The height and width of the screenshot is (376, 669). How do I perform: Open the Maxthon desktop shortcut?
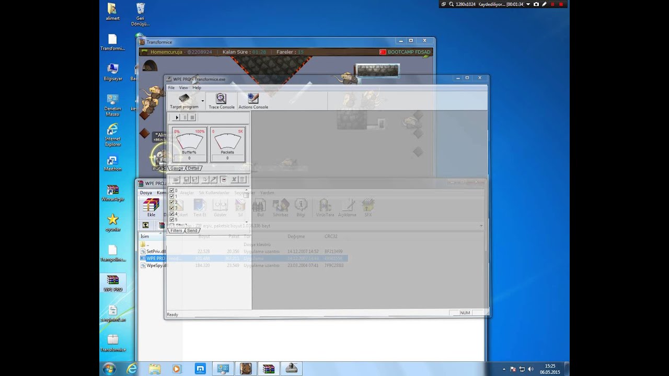pos(112,163)
